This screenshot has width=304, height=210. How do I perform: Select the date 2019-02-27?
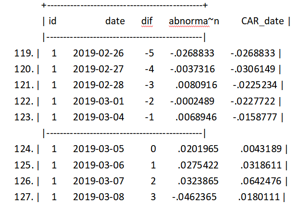tap(98, 69)
